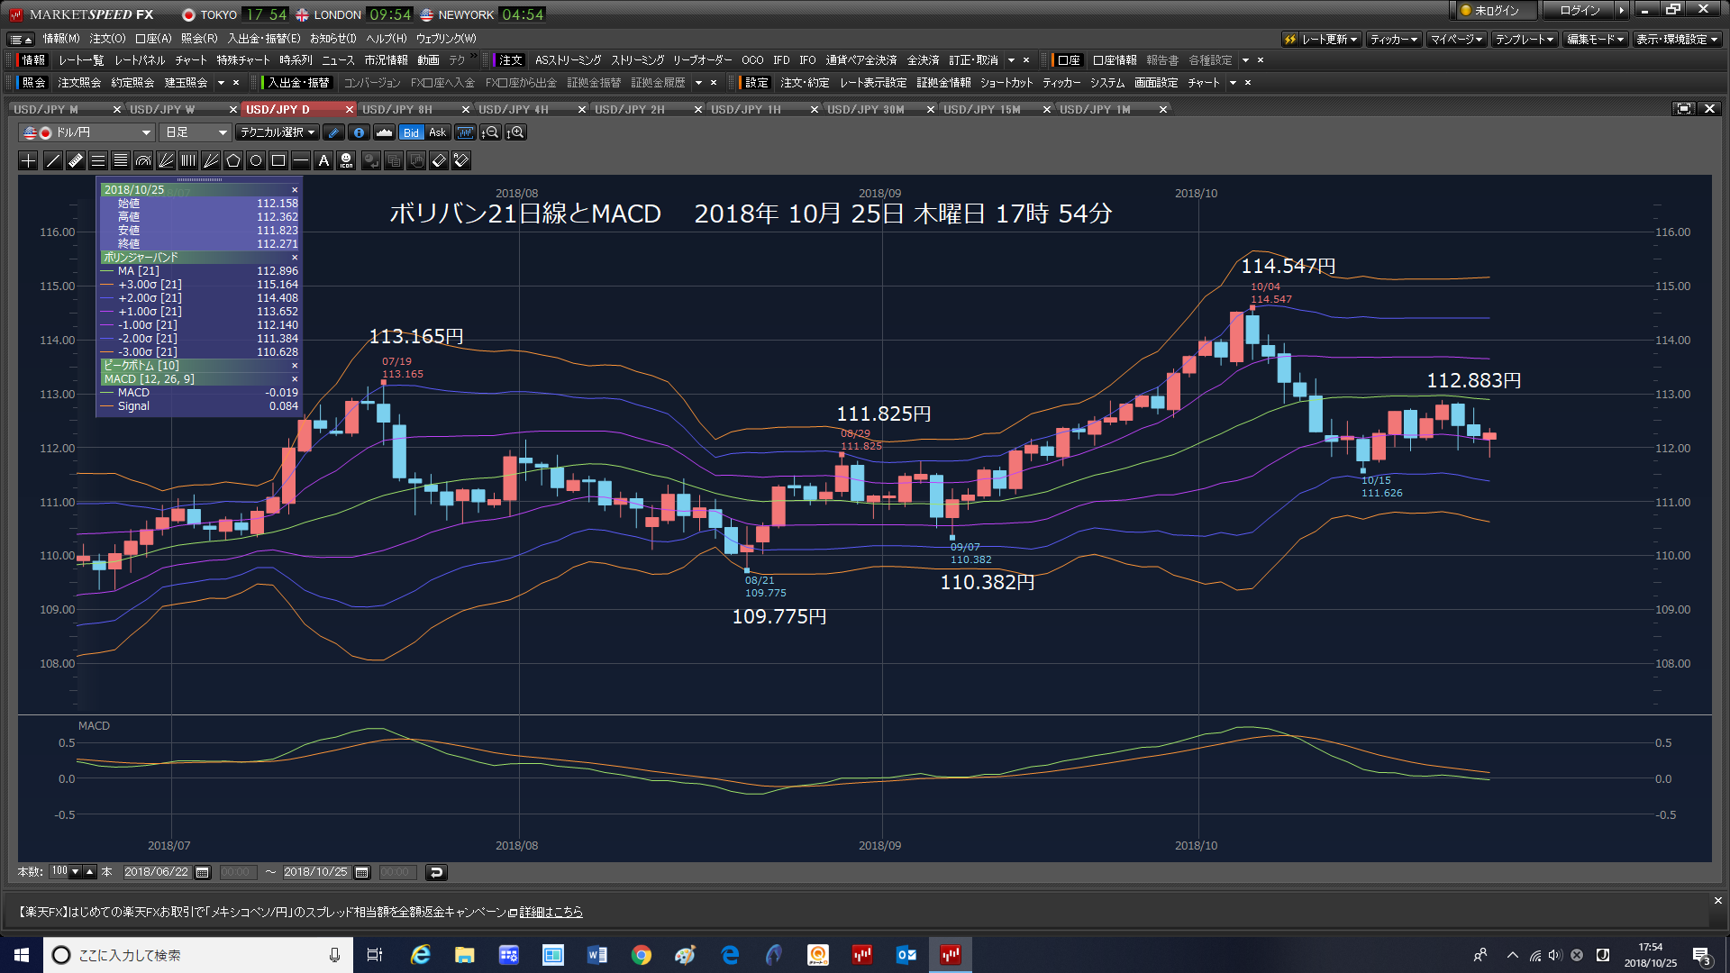Click the 口座情報 toolbar button
This screenshot has height=973, width=1730.
pos(1115,60)
